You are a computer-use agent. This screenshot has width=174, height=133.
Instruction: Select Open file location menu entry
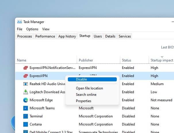coord(89,88)
